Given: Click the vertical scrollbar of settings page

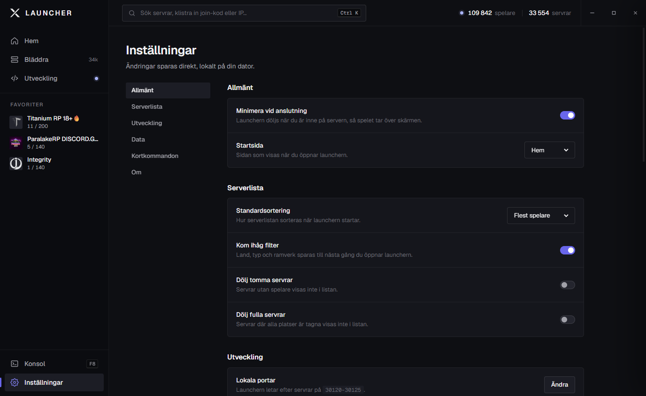Looking at the screenshot, I should tap(644, 94).
